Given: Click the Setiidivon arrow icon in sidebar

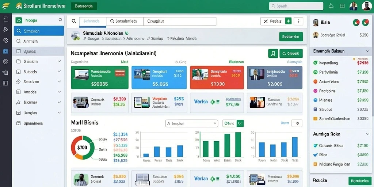Looking at the screenshot, I should point(18,82).
